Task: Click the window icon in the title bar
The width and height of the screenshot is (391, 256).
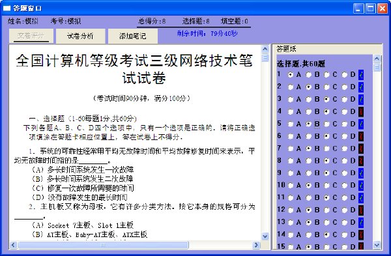Action: point(7,8)
